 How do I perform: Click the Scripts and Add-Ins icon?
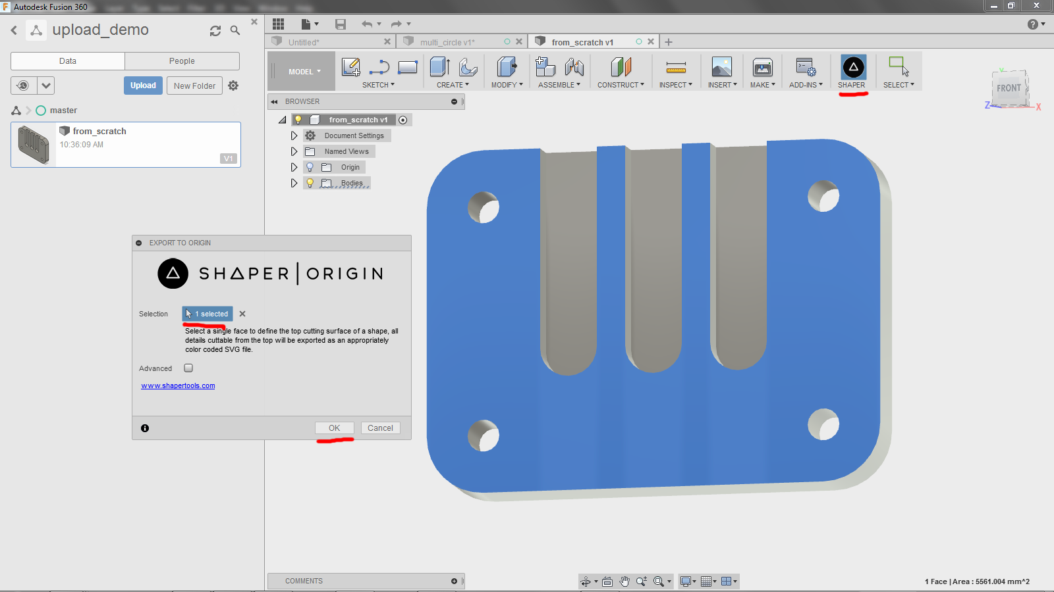click(806, 67)
